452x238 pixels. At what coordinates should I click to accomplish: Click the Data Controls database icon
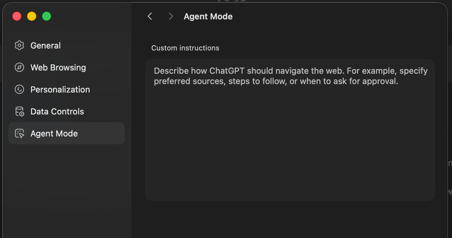[19, 112]
